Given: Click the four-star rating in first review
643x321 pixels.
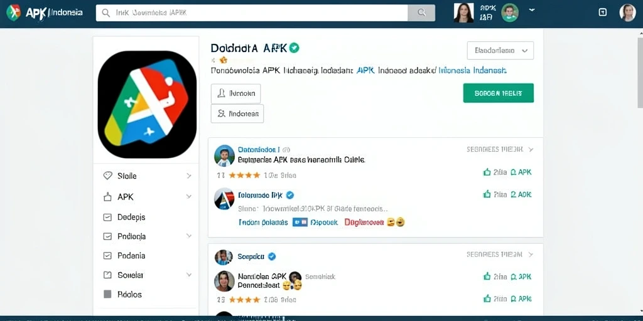Looking at the screenshot, I should coord(244,176).
